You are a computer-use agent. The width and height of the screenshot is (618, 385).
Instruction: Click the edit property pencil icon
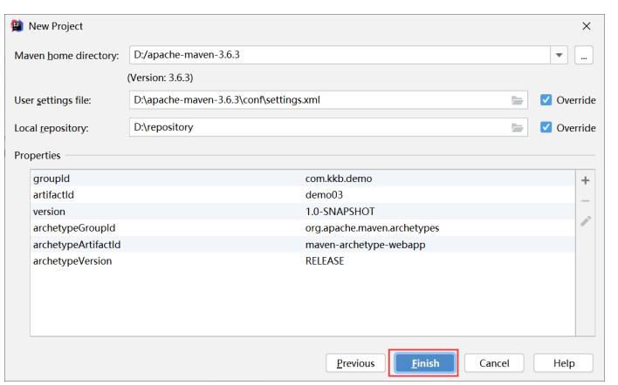tap(586, 221)
